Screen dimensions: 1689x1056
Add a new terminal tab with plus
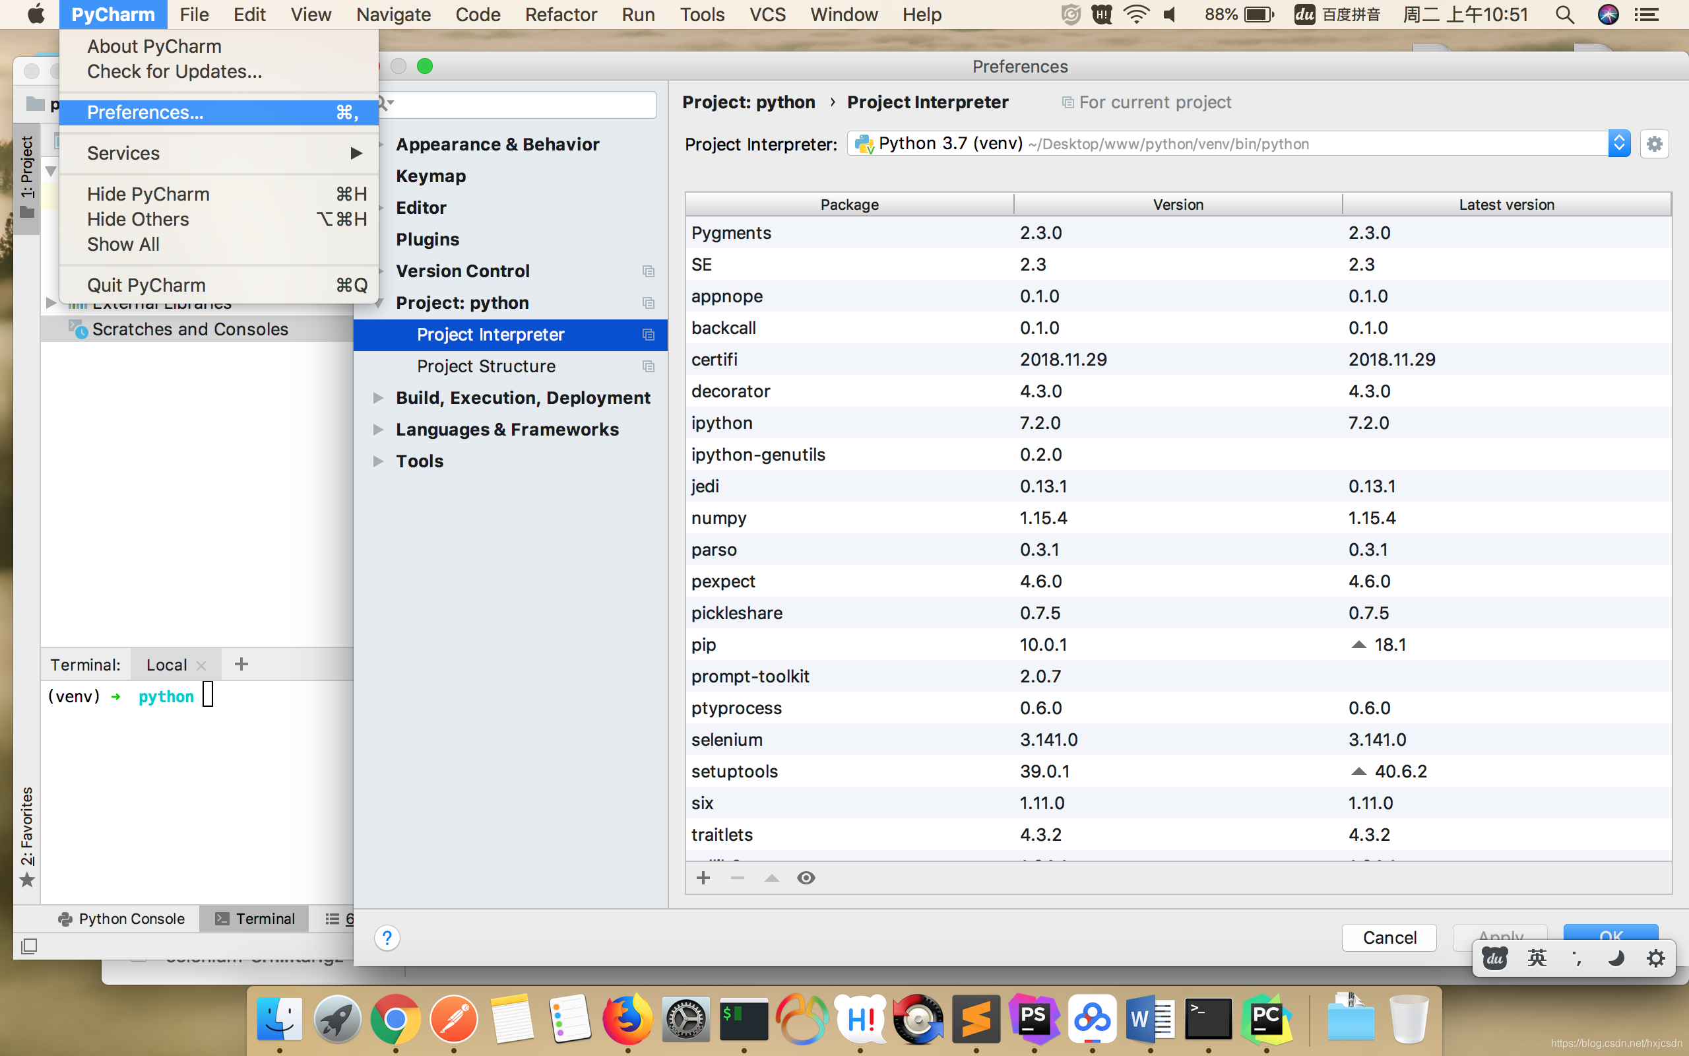tap(241, 664)
